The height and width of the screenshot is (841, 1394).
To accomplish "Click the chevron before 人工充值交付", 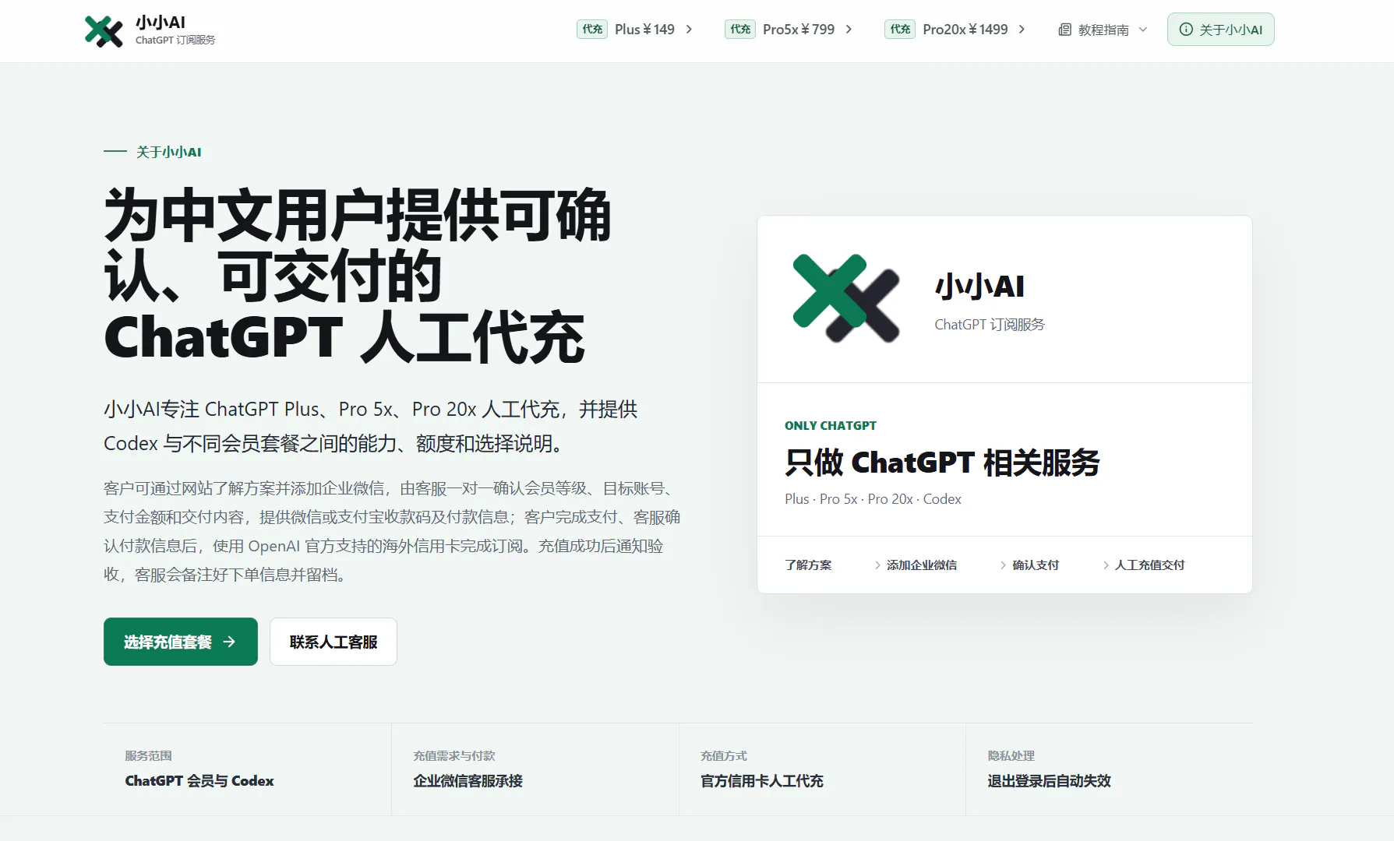I will pos(1106,565).
